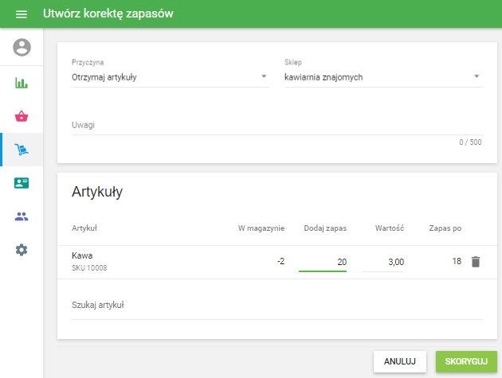Delete the Kawa row with trash icon

tap(476, 262)
